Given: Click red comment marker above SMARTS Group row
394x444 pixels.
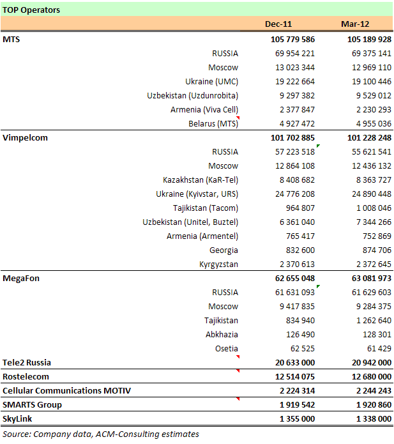Looking at the screenshot, I should tap(238, 399).
